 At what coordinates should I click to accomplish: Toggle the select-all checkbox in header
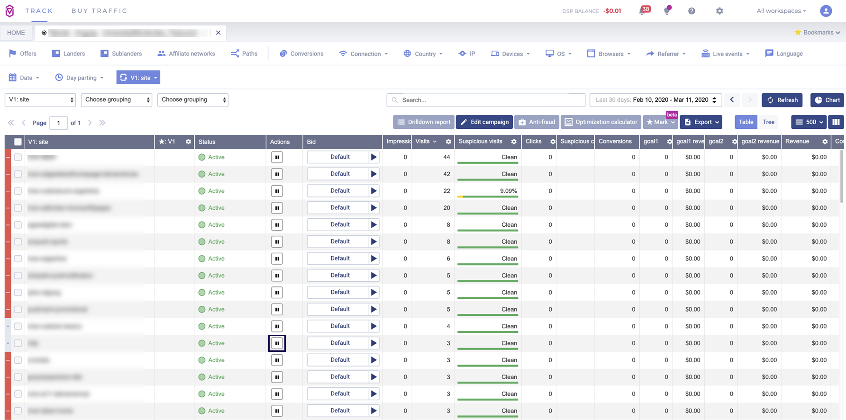(18, 142)
